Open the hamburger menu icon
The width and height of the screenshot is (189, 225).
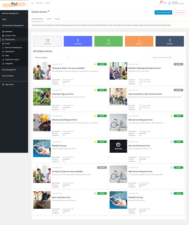pos(32,3)
